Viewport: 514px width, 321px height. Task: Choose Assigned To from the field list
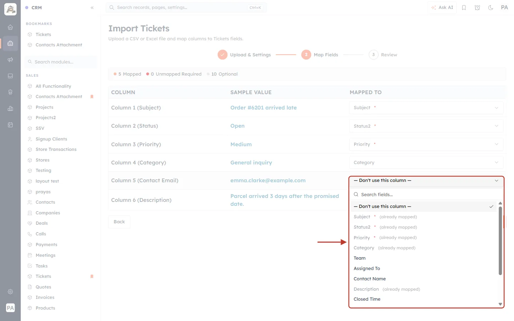point(367,269)
